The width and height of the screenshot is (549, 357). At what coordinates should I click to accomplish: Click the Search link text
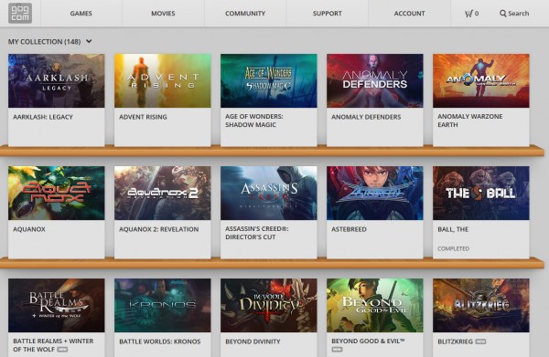tap(519, 14)
